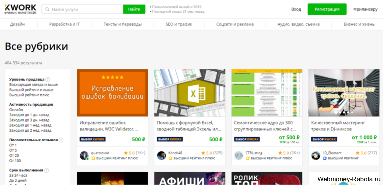Click rating star of Kondr48
The width and height of the screenshot is (383, 185).
203,153
